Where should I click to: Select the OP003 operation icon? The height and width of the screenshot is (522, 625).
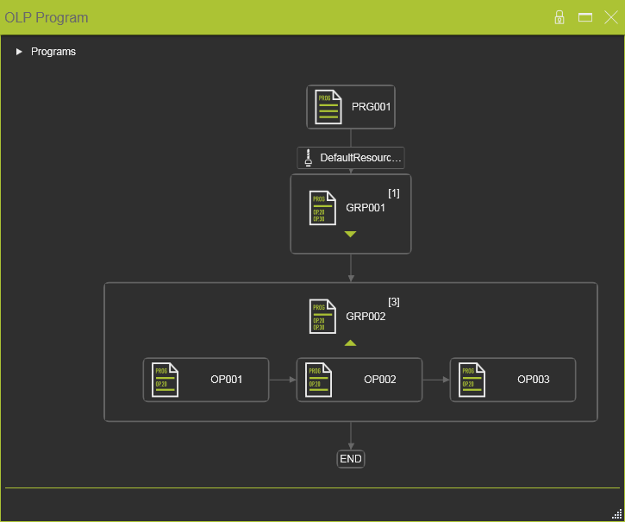click(x=472, y=380)
